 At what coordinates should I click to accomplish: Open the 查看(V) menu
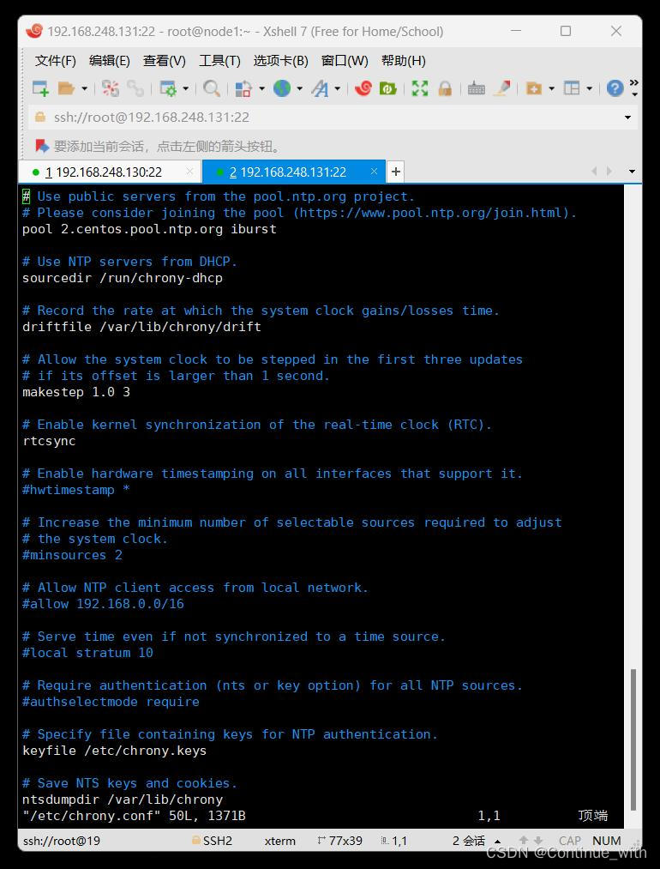165,61
